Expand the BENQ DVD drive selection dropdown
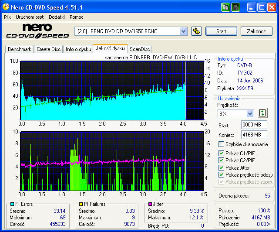This screenshot has width=279, height=232. coord(183,31)
